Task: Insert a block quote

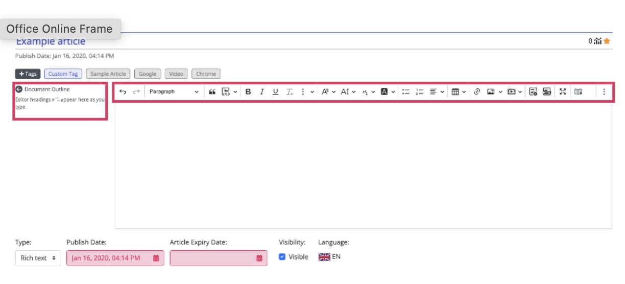Action: tap(212, 92)
